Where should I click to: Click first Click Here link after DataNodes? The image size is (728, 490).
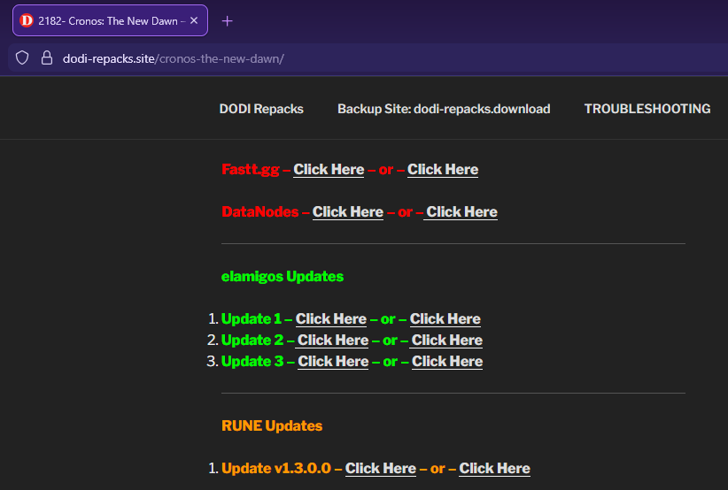click(348, 212)
